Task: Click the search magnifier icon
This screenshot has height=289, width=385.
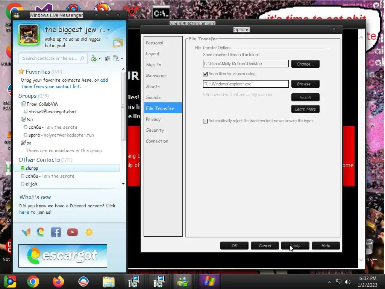Action: (x=82, y=58)
